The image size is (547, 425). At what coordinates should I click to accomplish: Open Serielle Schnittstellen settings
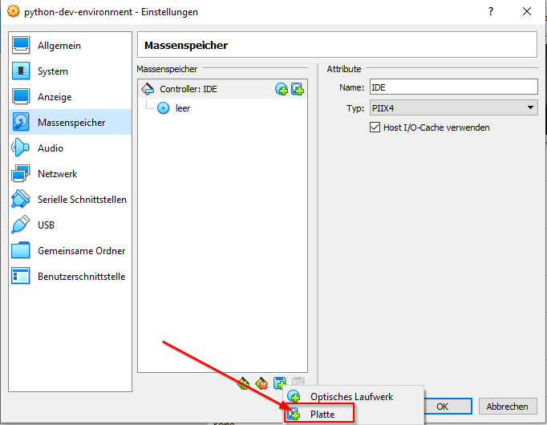pyautogui.click(x=70, y=200)
